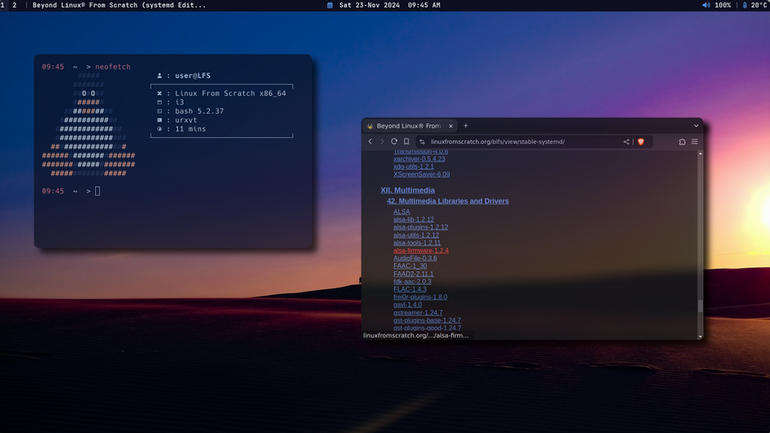Click the volume speaker icon in status bar
This screenshot has height=433, width=770.
tap(706, 5)
